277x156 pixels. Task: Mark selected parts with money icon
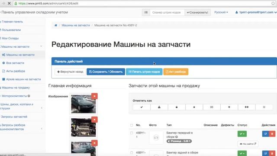click(212, 107)
